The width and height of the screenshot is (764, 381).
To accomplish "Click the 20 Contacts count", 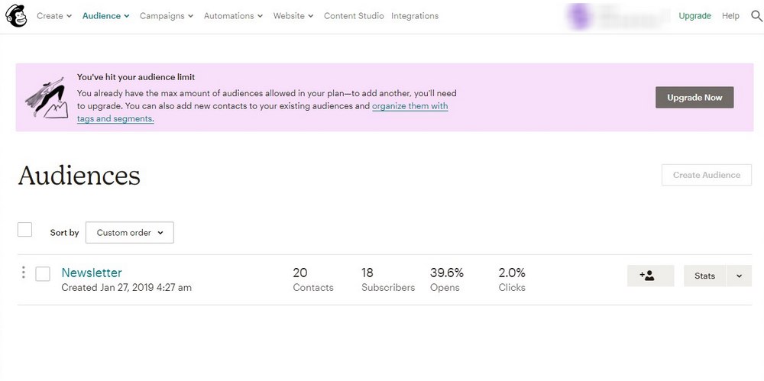I will pos(312,279).
